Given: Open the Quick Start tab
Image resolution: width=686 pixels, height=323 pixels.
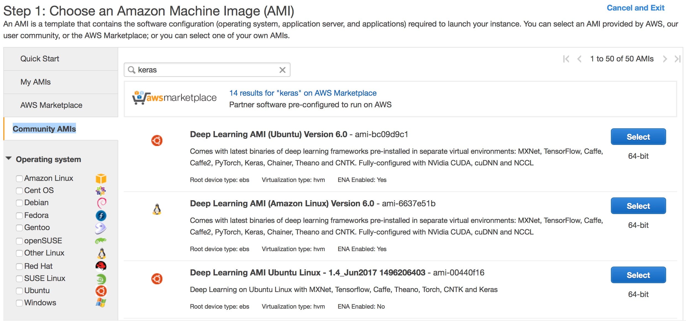Looking at the screenshot, I should click(x=40, y=59).
